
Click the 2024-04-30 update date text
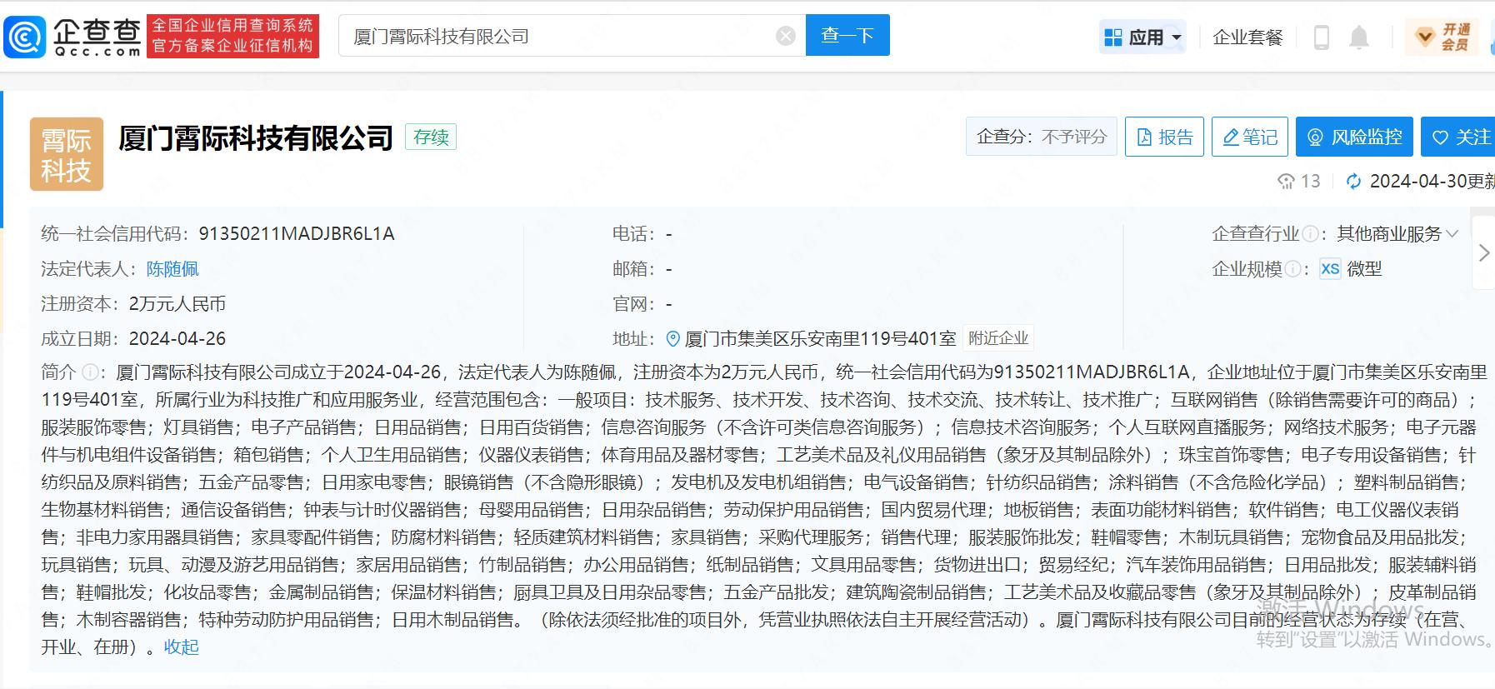click(x=1432, y=182)
